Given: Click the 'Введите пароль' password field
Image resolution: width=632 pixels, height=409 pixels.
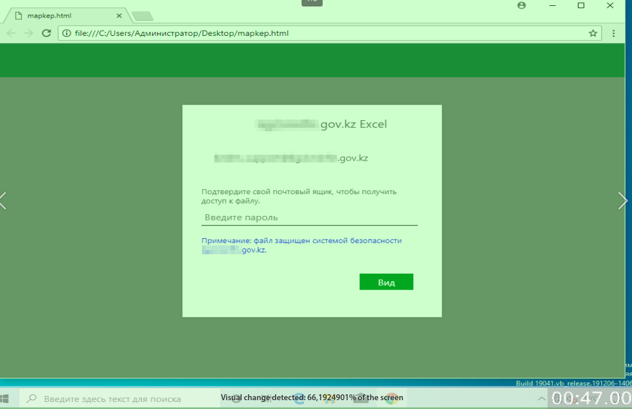Looking at the screenshot, I should (x=309, y=217).
